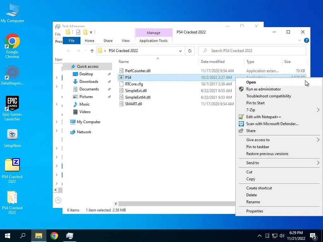Screen dimensions: 323x242
Task: Choose Edit with Notepad++
Action: [x=279, y=117]
